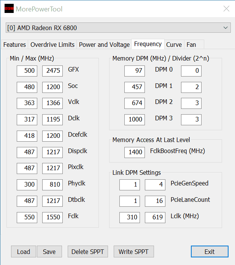Viewport: 235px width, 265px height.
Task: Click the Lclk (MHz) label text
Action: click(x=185, y=216)
